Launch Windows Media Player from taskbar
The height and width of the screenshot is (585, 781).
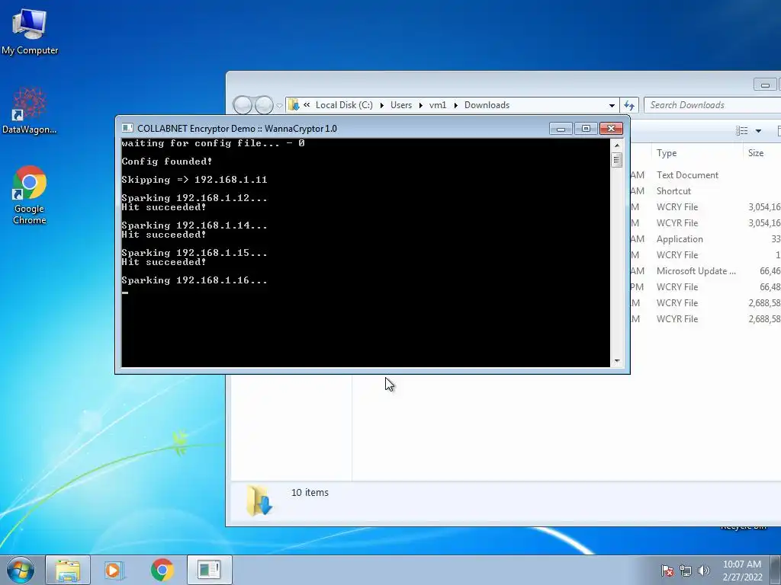[114, 570]
